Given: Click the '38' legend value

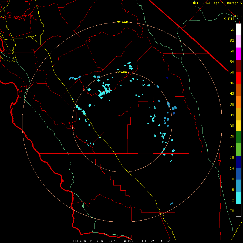Looking at the screenshot, I should 232,104.
